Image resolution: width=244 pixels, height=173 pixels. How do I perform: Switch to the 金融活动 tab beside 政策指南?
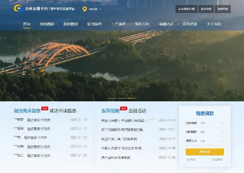pos(137,111)
